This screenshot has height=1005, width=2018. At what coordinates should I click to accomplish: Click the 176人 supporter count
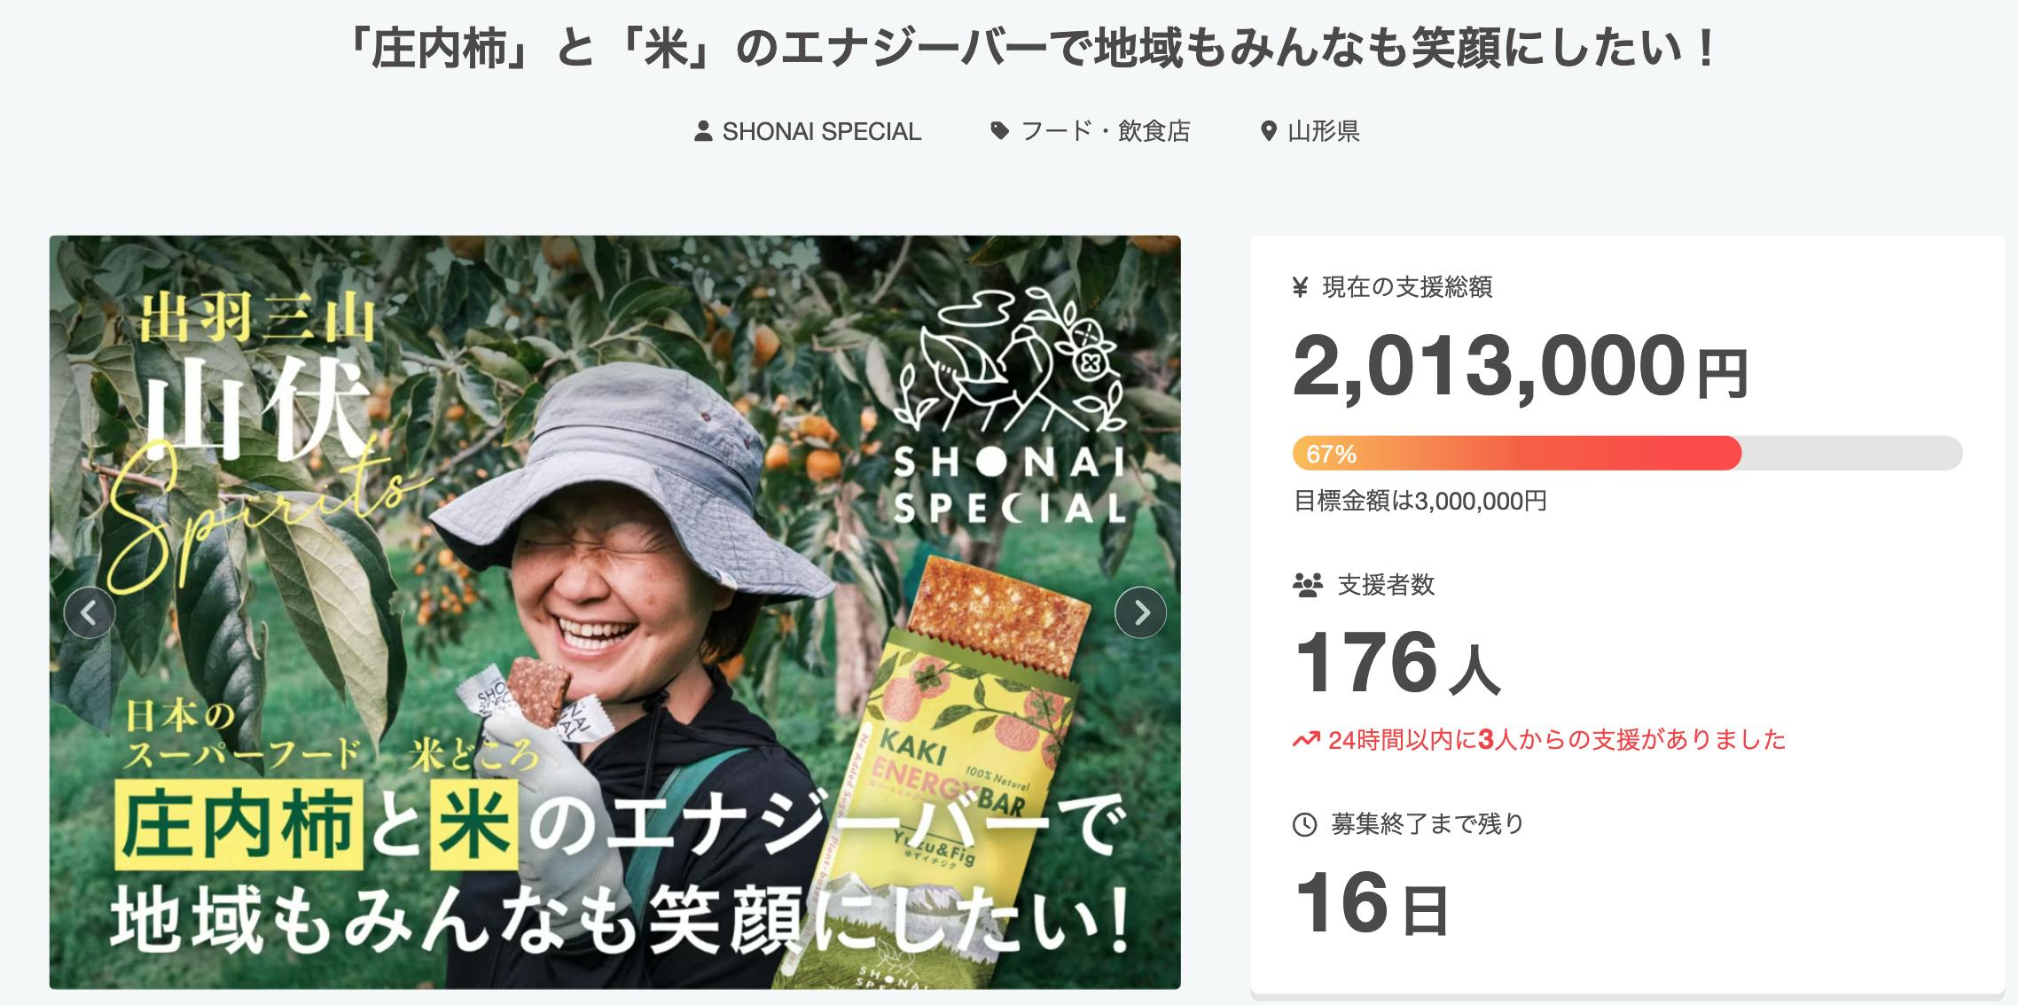[x=1396, y=665]
